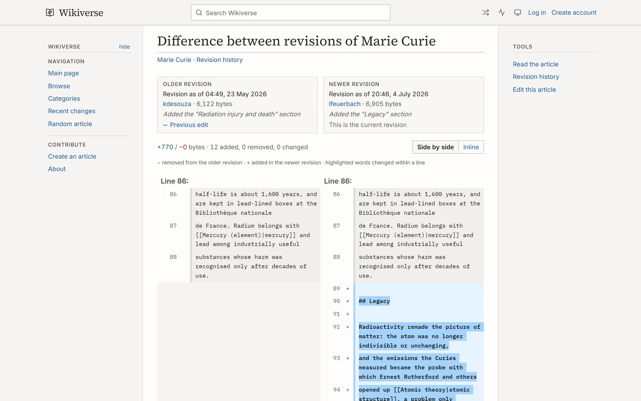Click the search magnifier icon
This screenshot has width=641, height=401.
coord(199,13)
